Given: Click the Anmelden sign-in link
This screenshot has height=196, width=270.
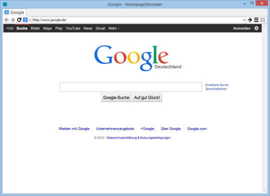Looking at the screenshot, I should (x=242, y=28).
